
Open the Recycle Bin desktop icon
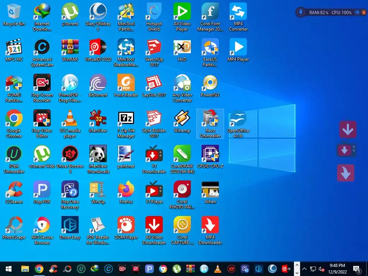click(14, 14)
